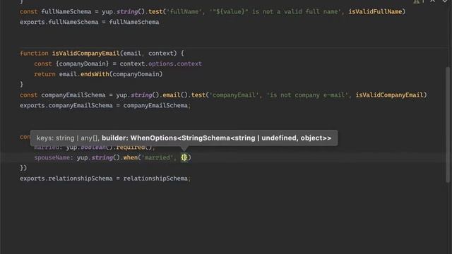Click {companyDomain} destructured variable
The width and height of the screenshot is (452, 254).
coord(82,64)
